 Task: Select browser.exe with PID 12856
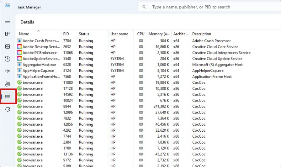click(33, 124)
